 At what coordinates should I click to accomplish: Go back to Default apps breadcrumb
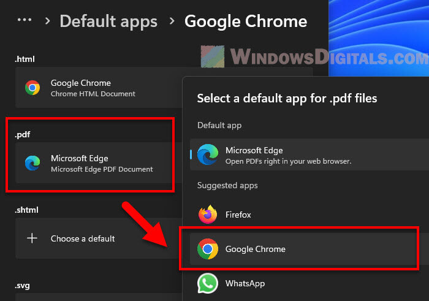point(108,21)
